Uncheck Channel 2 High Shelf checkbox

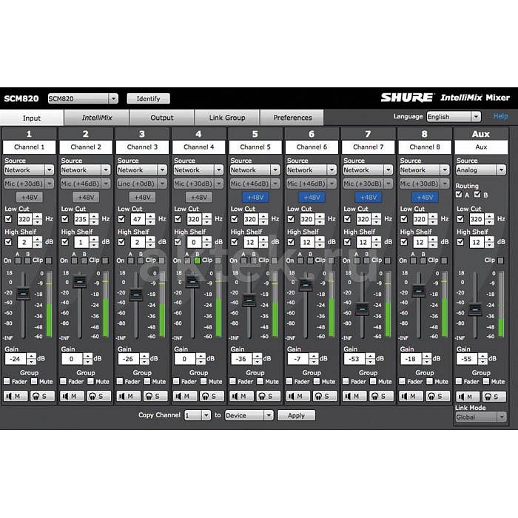coord(65,242)
